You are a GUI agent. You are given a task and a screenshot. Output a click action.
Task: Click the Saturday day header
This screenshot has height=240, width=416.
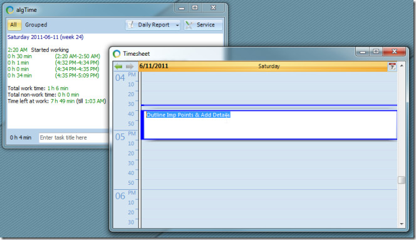coord(269,66)
